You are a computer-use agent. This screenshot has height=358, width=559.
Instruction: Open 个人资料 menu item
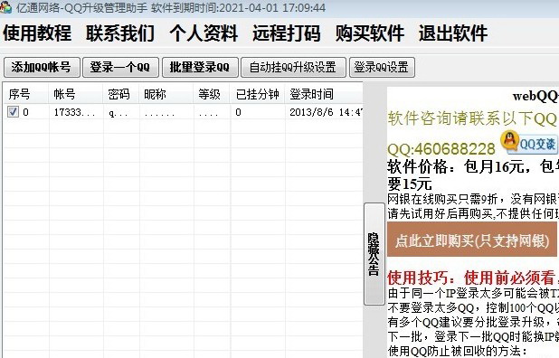click(204, 33)
